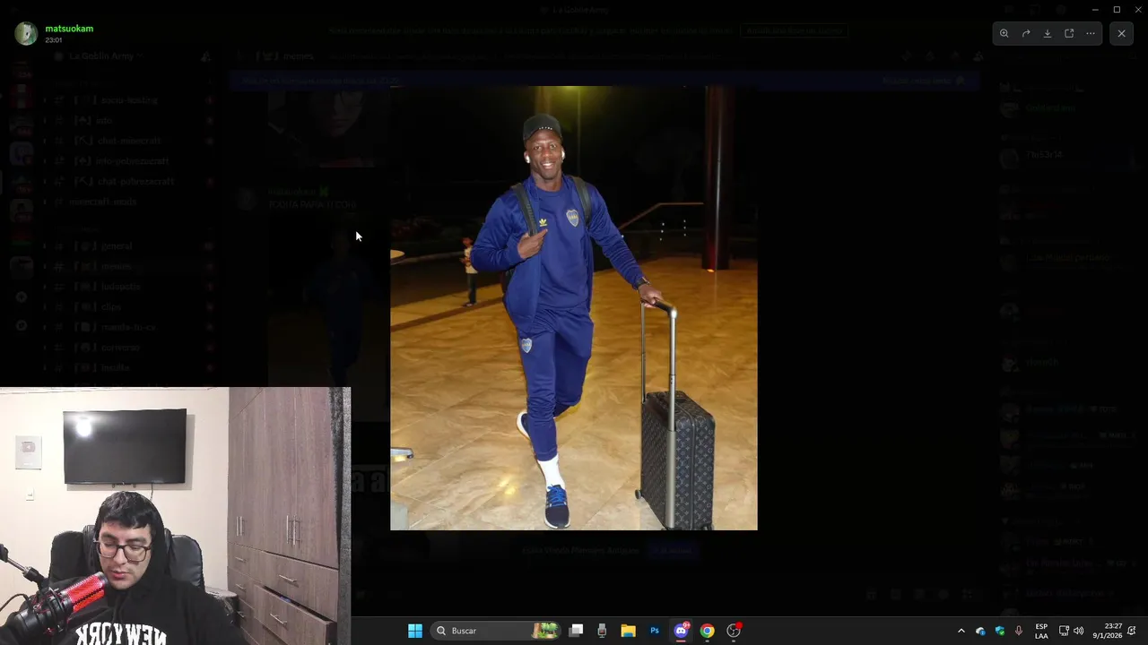1148x645 pixels.
Task: Switch to Photoshop on the taskbar
Action: tap(655, 631)
